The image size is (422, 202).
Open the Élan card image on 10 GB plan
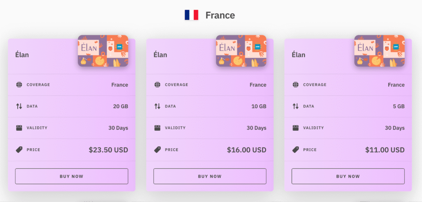pyautogui.click(x=241, y=50)
